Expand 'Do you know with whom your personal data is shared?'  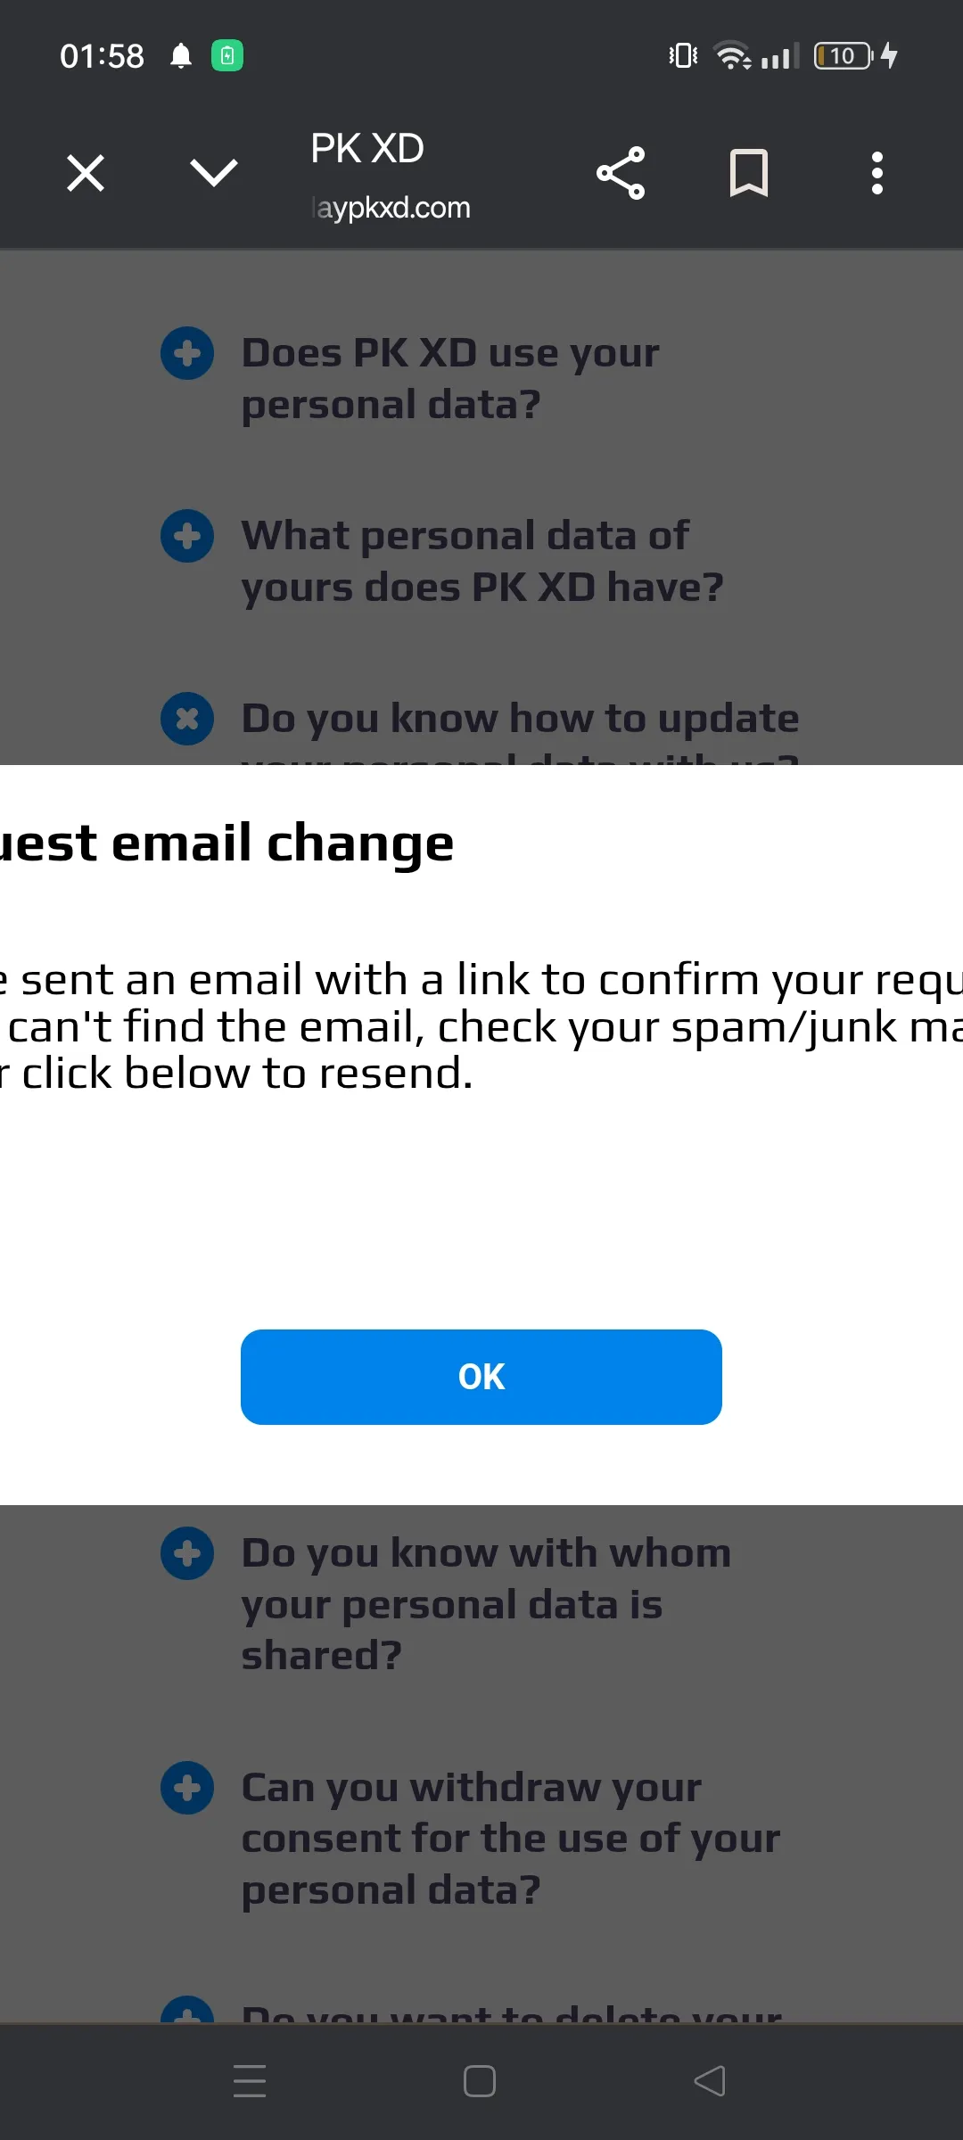[x=186, y=1553]
